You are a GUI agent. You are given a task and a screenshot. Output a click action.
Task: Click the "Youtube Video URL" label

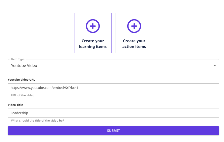pos(22,80)
